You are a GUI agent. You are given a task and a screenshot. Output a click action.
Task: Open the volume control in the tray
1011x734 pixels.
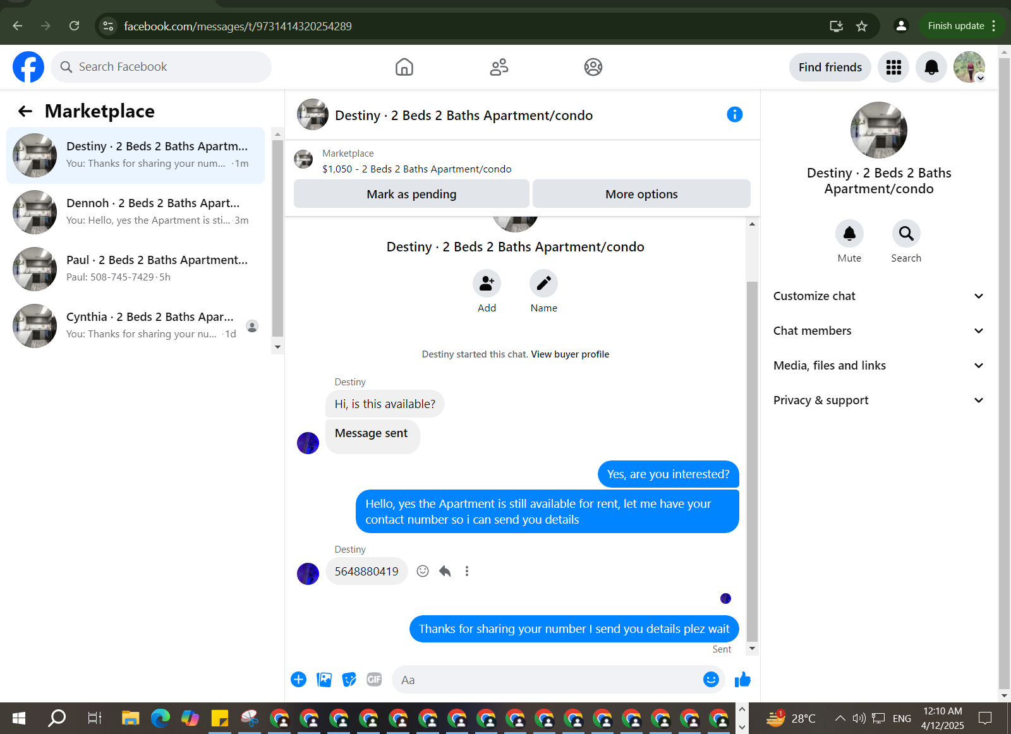pyautogui.click(x=859, y=718)
